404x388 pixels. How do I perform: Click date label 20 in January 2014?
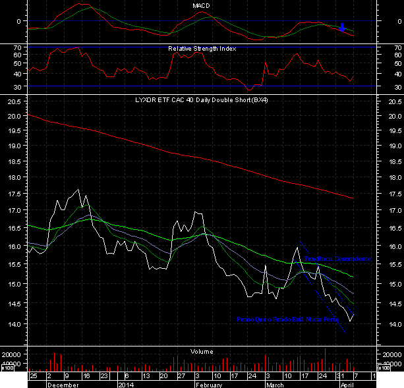click(164, 376)
